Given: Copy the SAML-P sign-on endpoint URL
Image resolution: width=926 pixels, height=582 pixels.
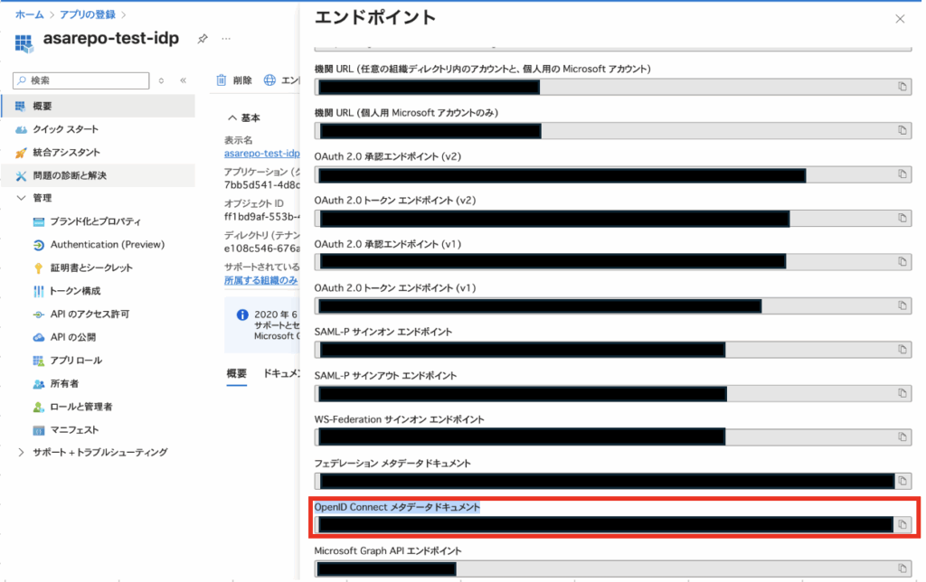Looking at the screenshot, I should pyautogui.click(x=902, y=350).
